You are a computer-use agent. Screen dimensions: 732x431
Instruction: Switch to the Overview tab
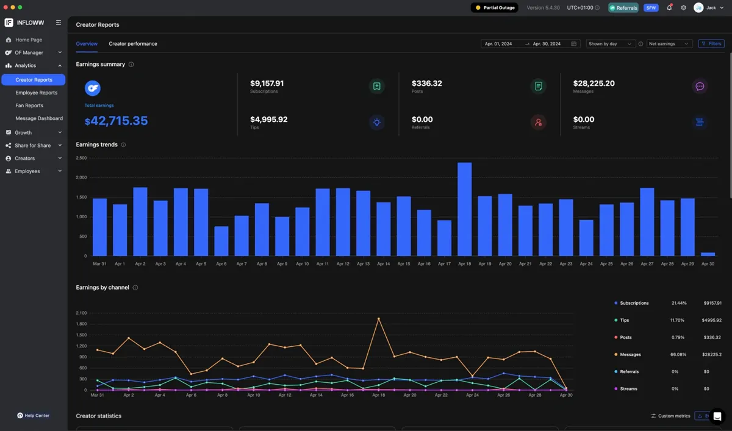tap(87, 44)
